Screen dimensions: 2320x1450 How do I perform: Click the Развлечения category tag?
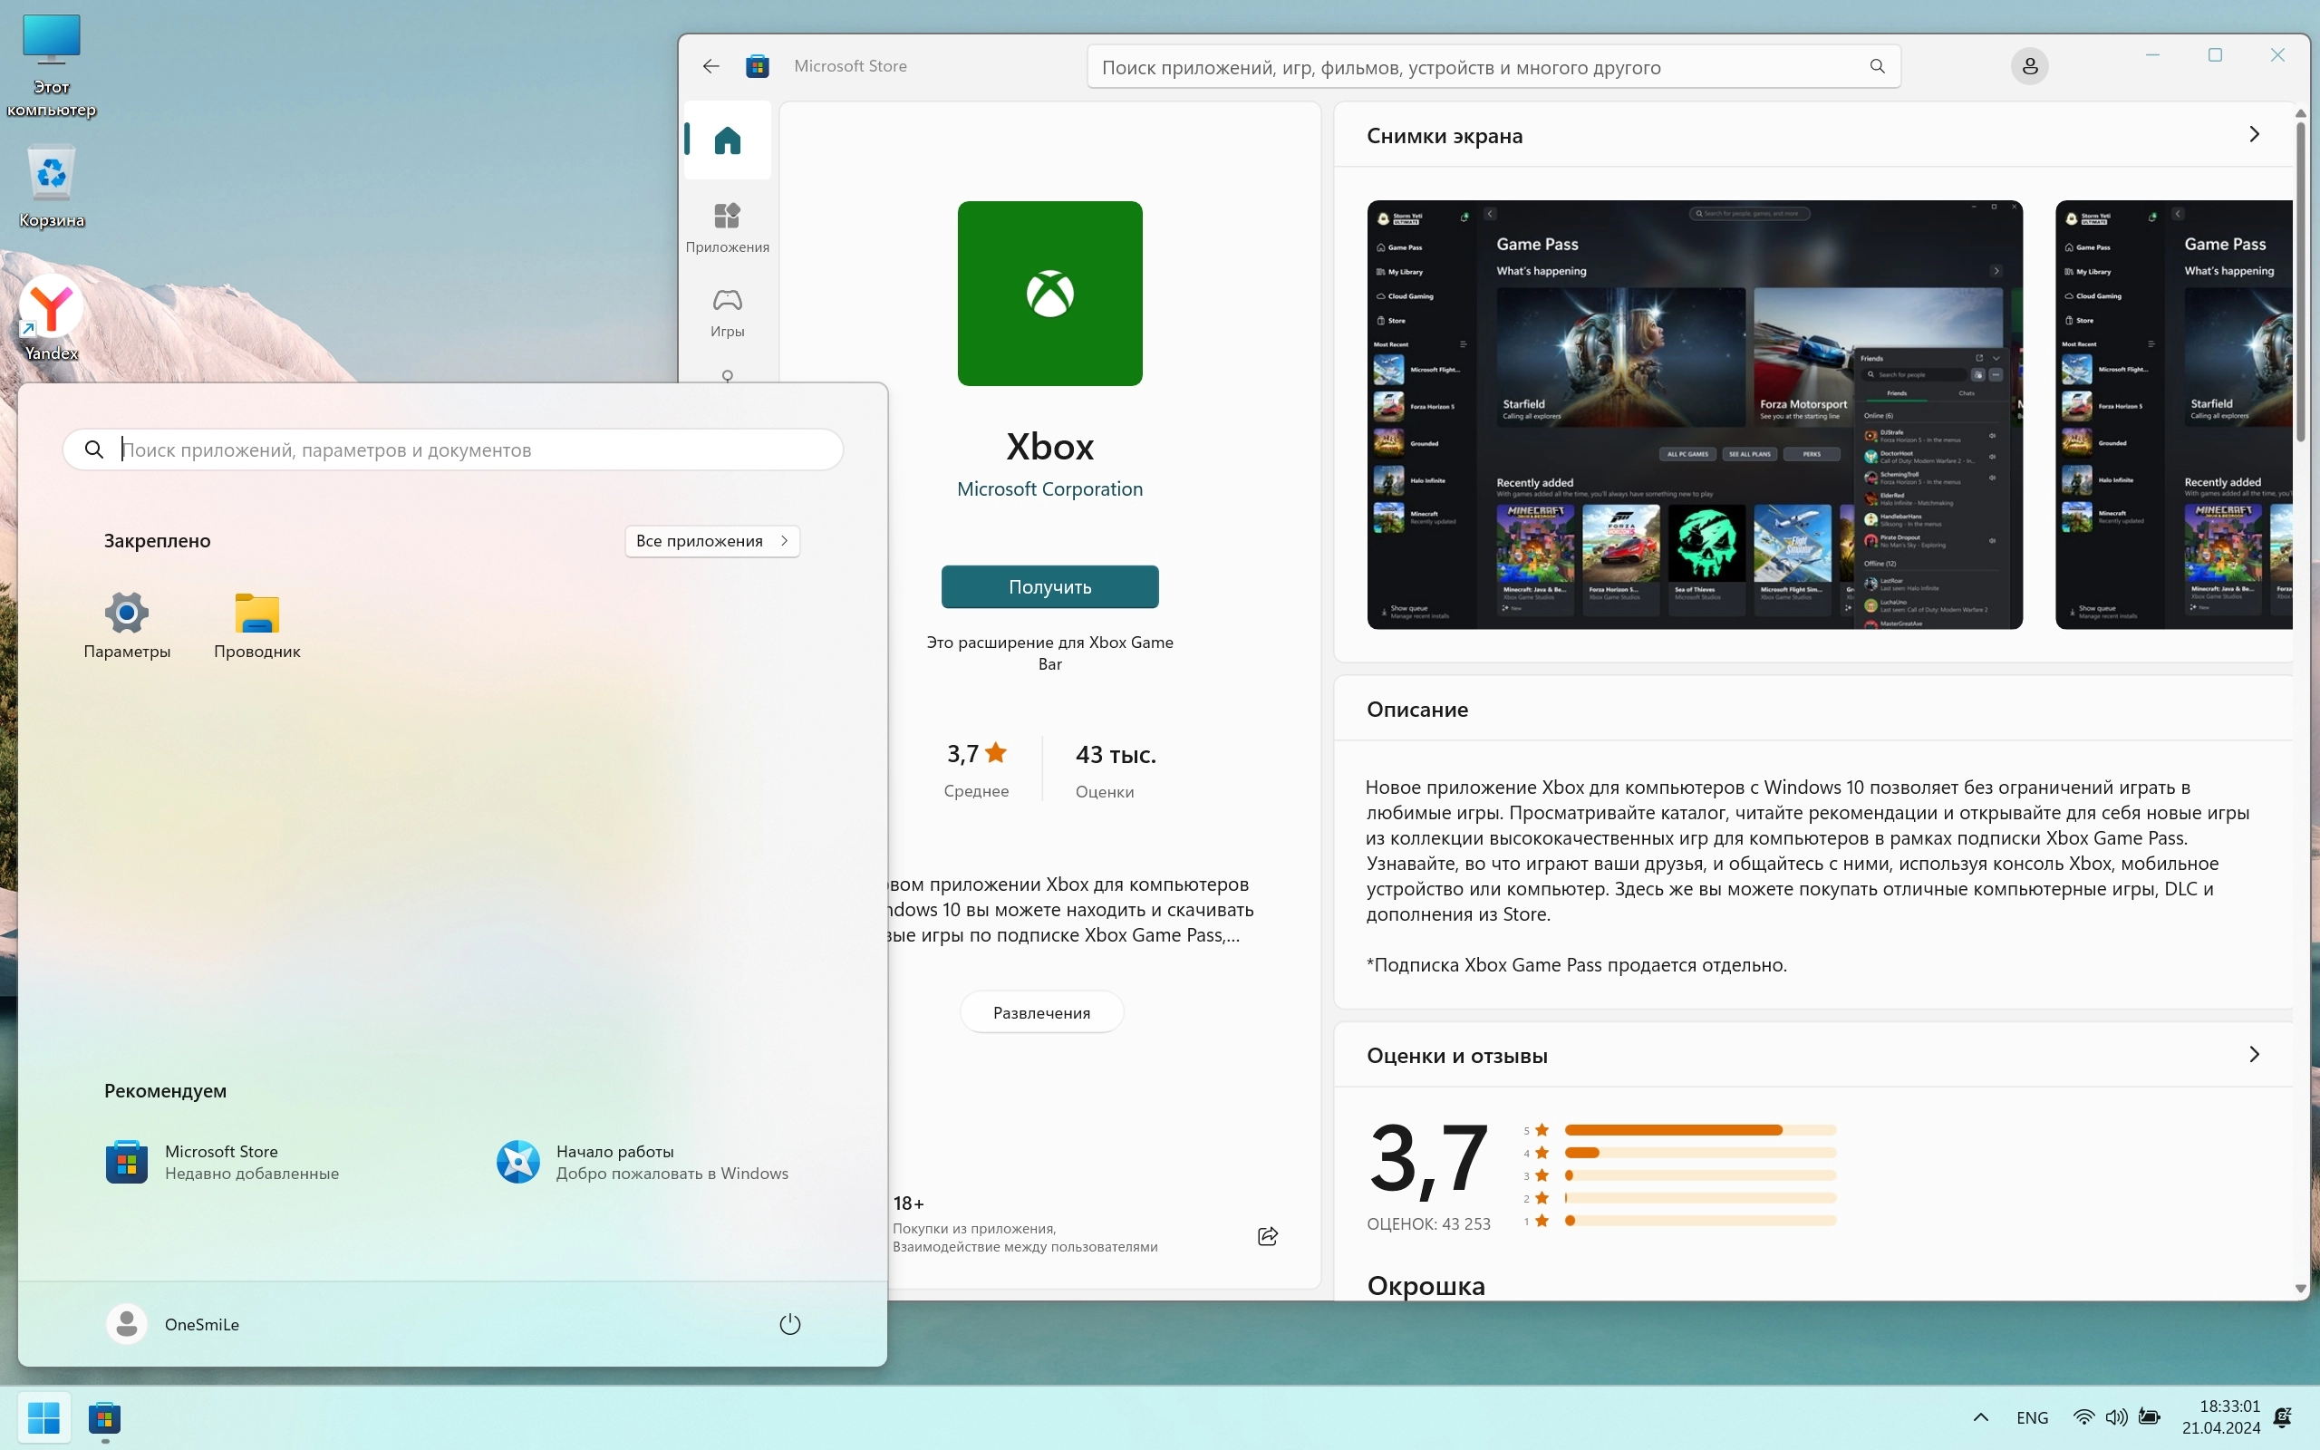tap(1041, 1012)
